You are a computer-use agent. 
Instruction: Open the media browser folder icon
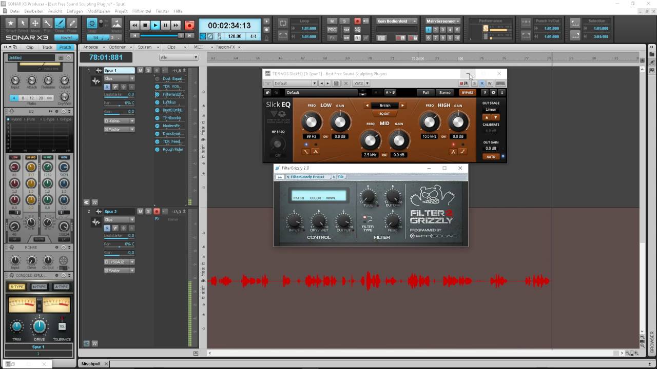coord(652,55)
